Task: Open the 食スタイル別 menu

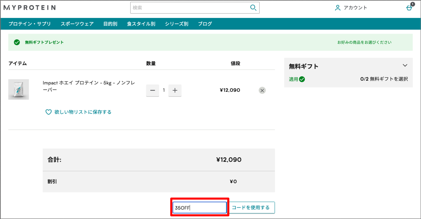Action: 141,24
